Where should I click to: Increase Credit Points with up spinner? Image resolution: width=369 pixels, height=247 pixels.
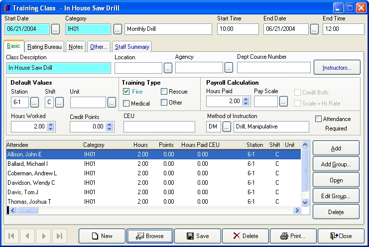pos(109,124)
